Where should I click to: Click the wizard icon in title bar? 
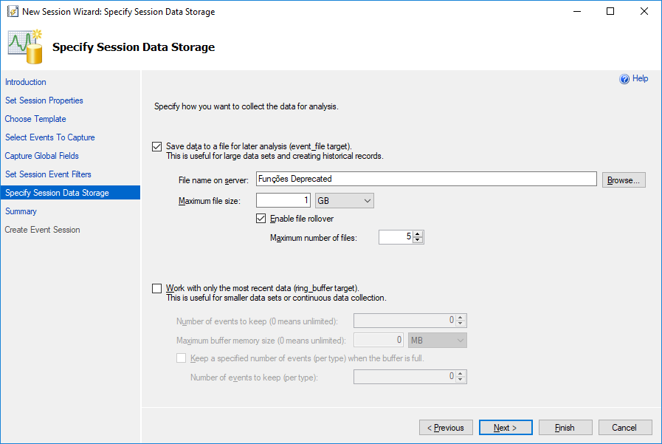13,11
